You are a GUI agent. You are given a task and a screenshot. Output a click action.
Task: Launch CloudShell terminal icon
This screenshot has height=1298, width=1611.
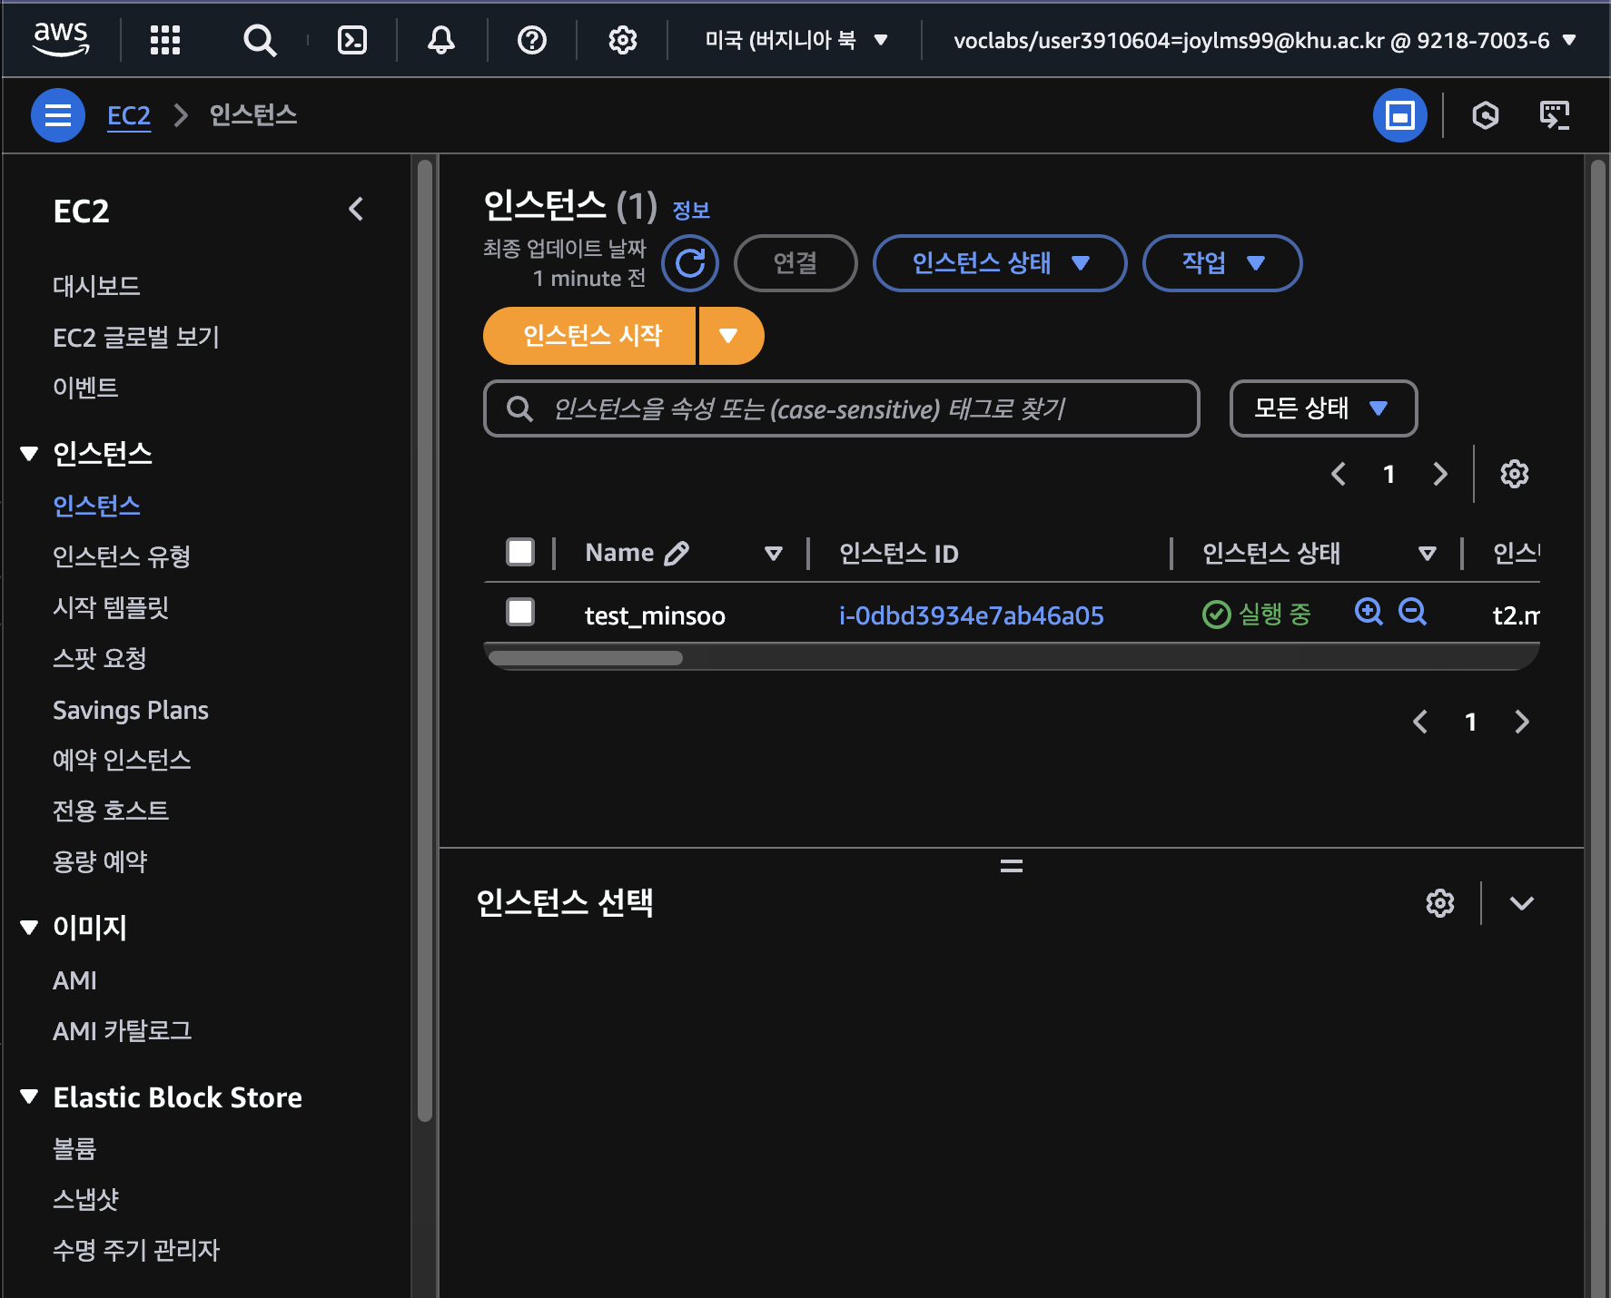tap(352, 40)
